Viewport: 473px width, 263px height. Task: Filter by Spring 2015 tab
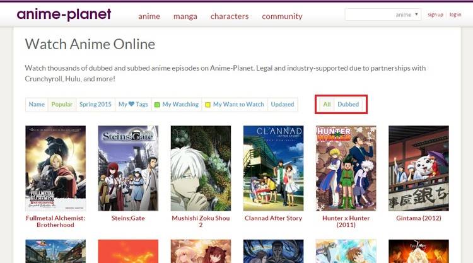coord(95,104)
